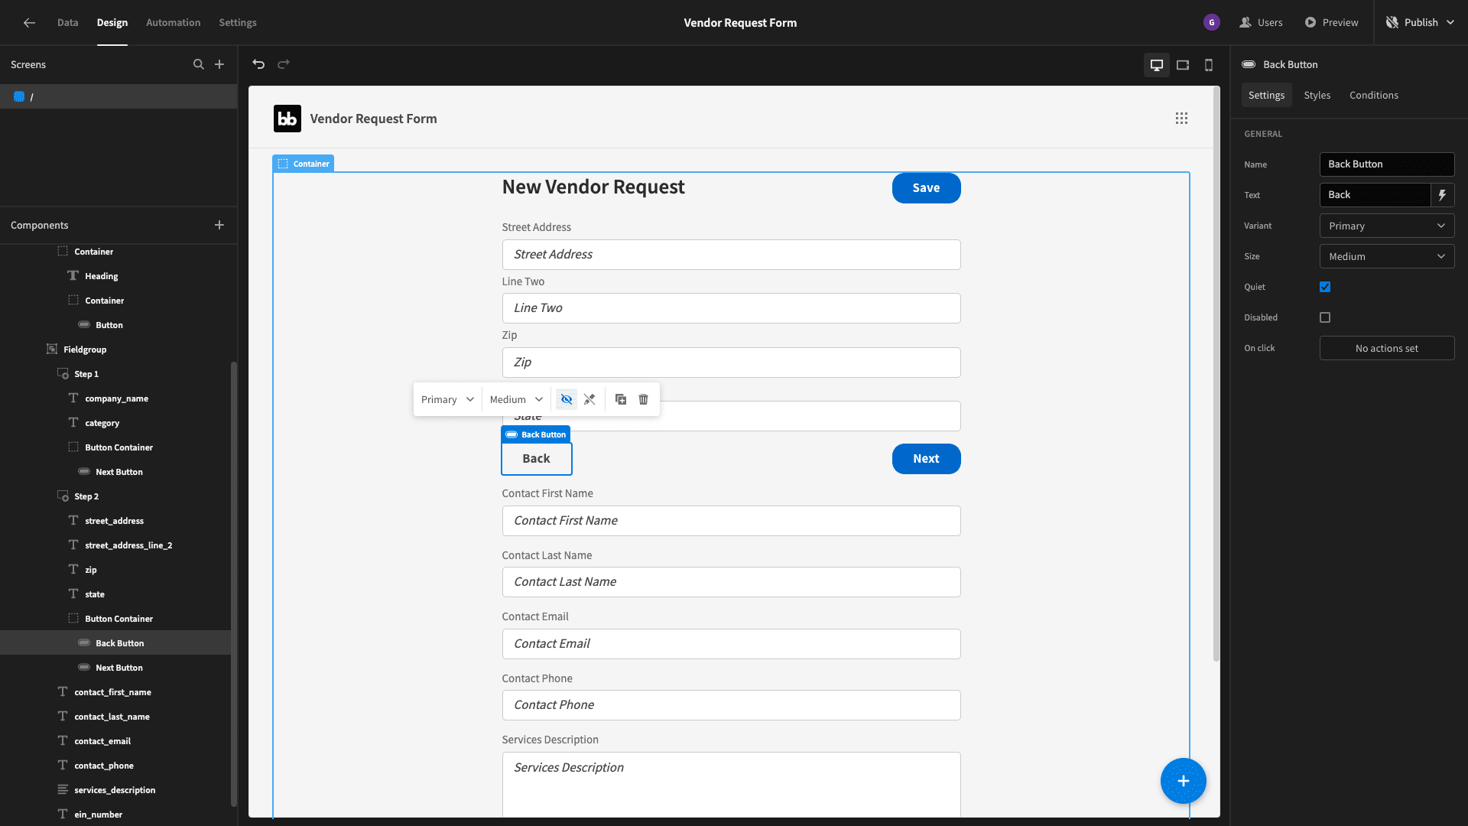Click the disabled-state icon in floating toolbar

click(x=589, y=399)
